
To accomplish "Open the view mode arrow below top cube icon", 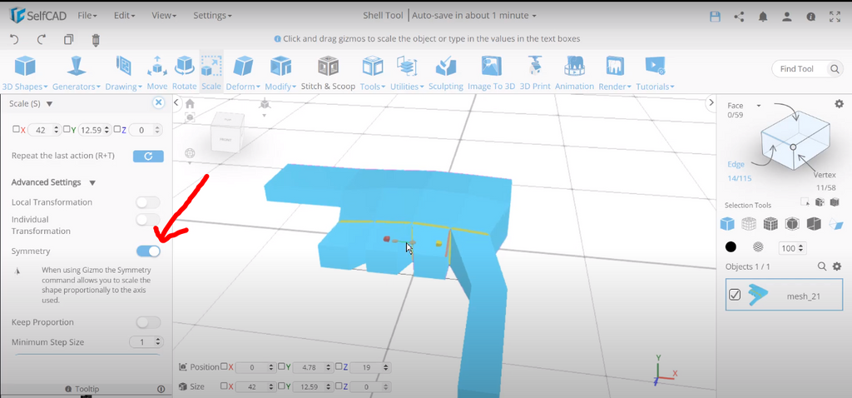I will (x=264, y=115).
